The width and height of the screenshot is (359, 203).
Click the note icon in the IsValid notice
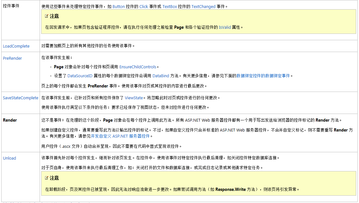(47, 16)
